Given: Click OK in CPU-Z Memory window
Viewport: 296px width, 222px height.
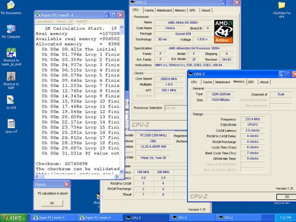Looking at the screenshot, I should (x=287, y=197).
